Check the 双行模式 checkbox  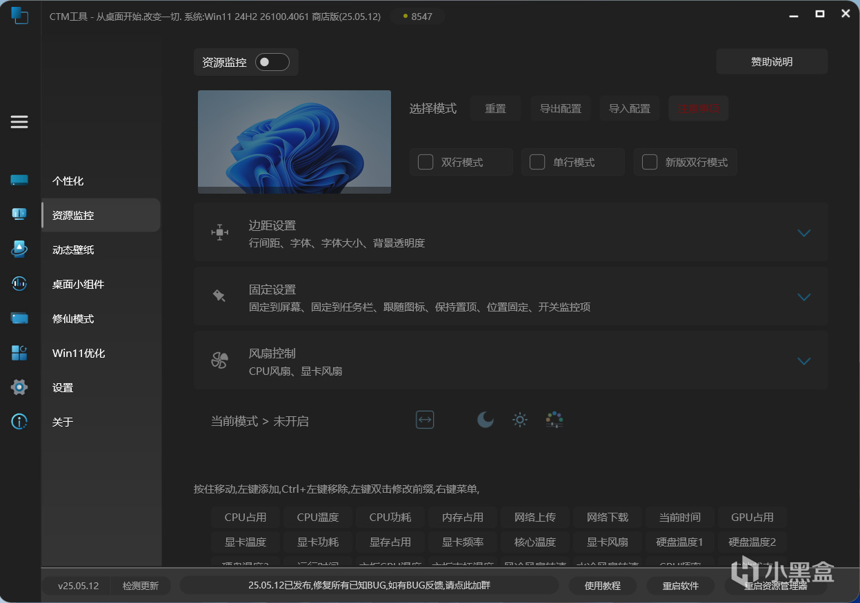[426, 162]
